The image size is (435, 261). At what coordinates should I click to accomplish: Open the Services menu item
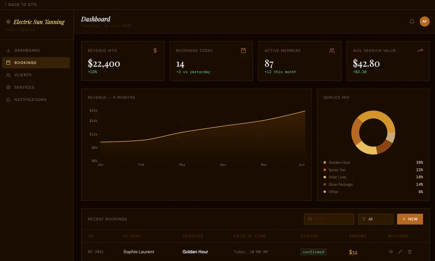(36, 87)
